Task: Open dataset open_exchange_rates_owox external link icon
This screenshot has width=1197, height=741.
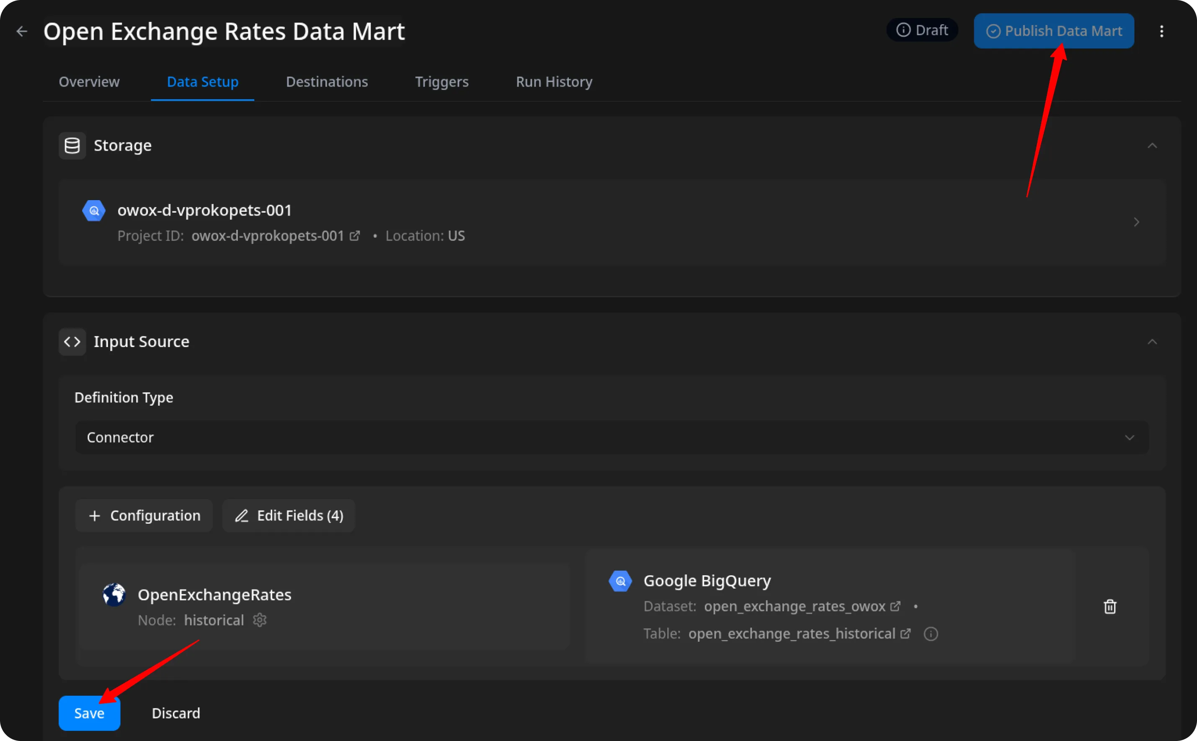Action: (895, 606)
